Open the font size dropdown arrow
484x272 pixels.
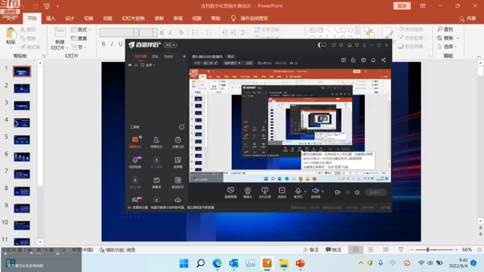click(154, 33)
